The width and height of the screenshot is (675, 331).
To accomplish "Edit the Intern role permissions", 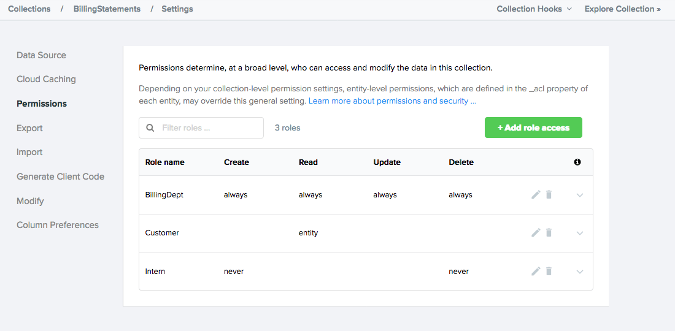I will coord(536,271).
